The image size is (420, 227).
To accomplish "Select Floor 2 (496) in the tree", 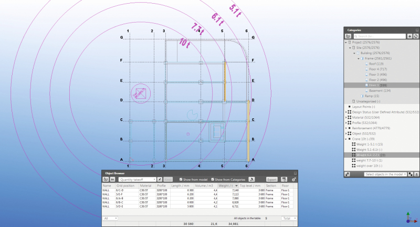I will click(378, 80).
